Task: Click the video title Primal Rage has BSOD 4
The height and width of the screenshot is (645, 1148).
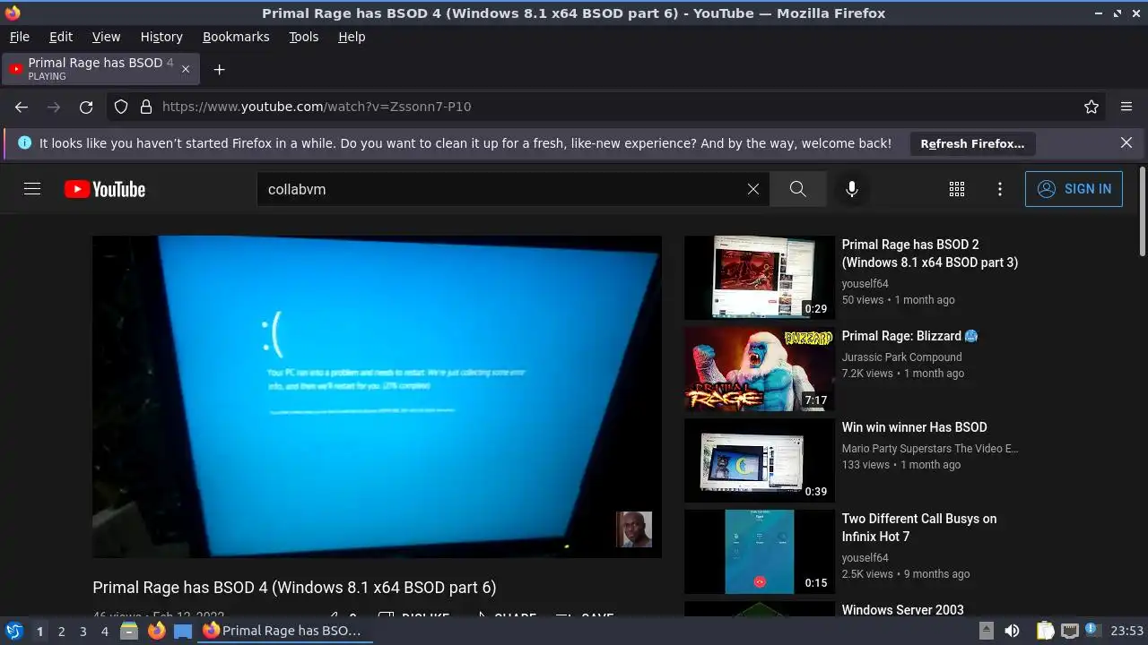Action: (x=294, y=588)
